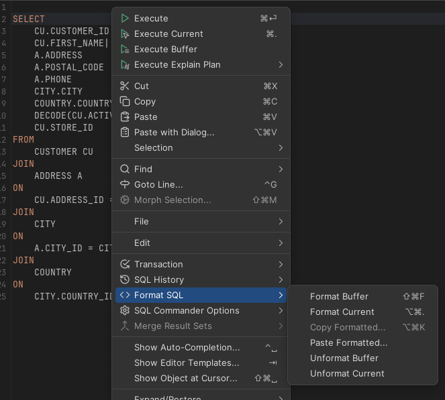Click the Cut scissors icon
The height and width of the screenshot is (400, 445).
124,86
